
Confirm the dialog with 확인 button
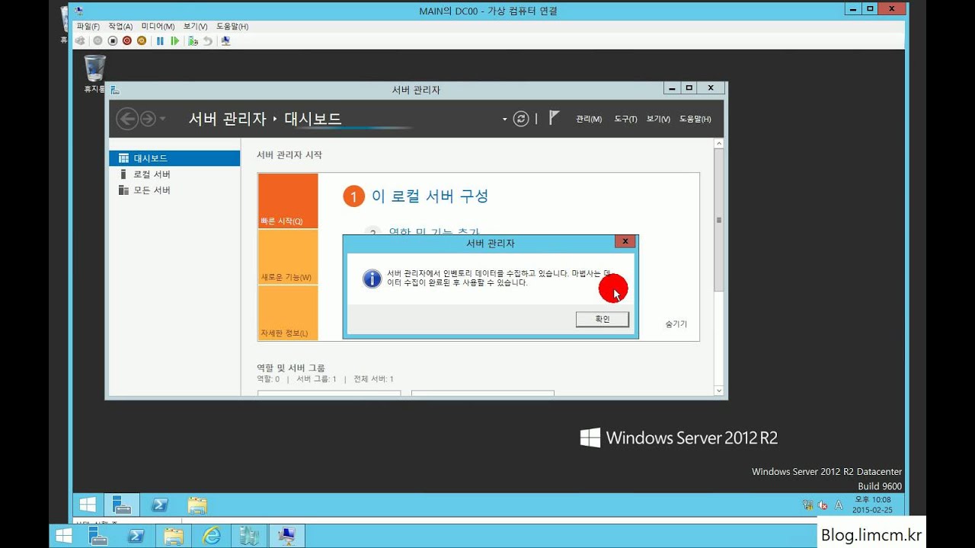[x=603, y=319]
